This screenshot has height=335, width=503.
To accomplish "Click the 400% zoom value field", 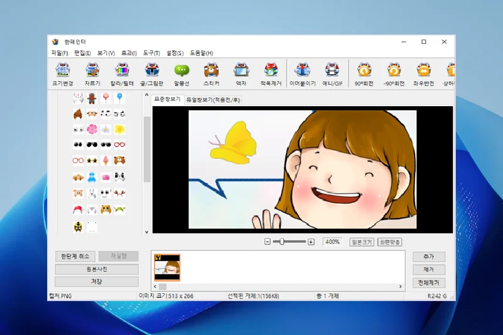I will point(333,242).
